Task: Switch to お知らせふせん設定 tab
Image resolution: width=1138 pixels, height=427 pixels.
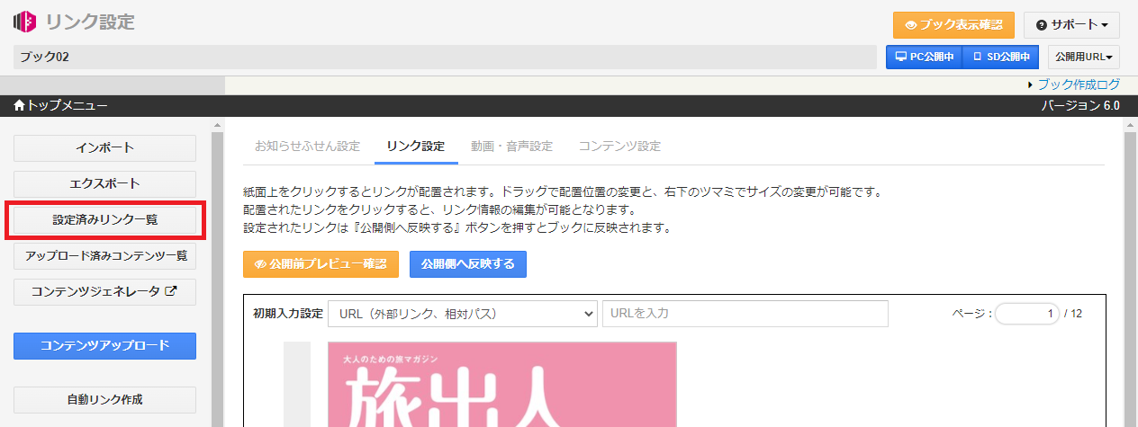Action: pos(306,146)
